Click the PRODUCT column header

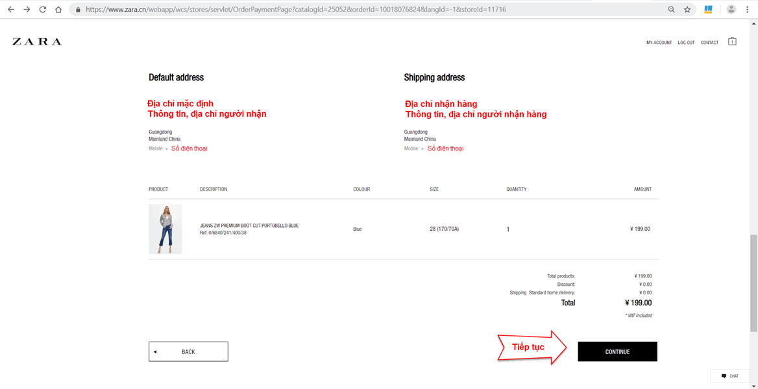coord(158,189)
